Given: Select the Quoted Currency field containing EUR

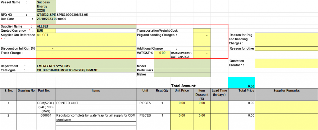Looking at the screenshot, I should [46, 31].
